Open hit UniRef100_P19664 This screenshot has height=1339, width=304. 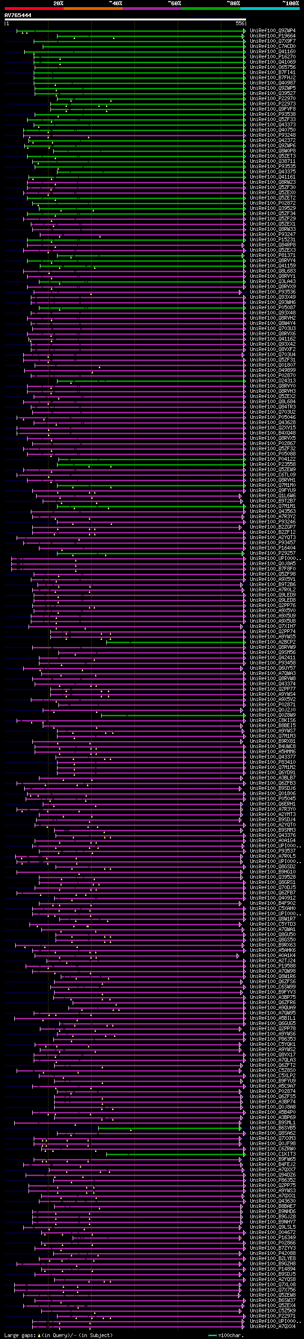tap(273, 36)
